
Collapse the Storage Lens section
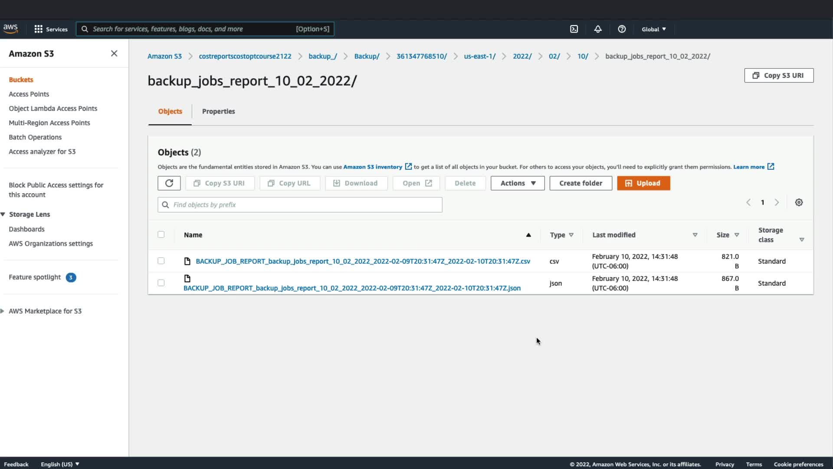click(x=3, y=214)
